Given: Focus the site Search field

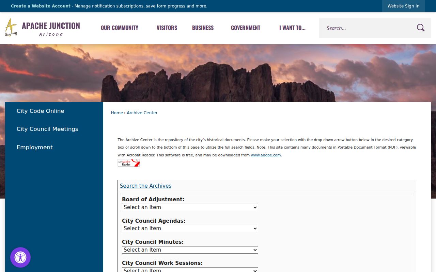Looking at the screenshot, I should [368, 28].
